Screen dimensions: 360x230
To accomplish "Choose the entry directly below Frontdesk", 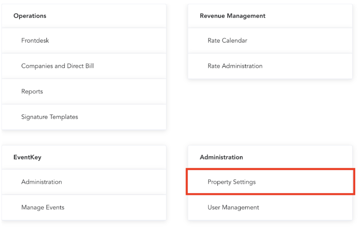I will (x=57, y=66).
